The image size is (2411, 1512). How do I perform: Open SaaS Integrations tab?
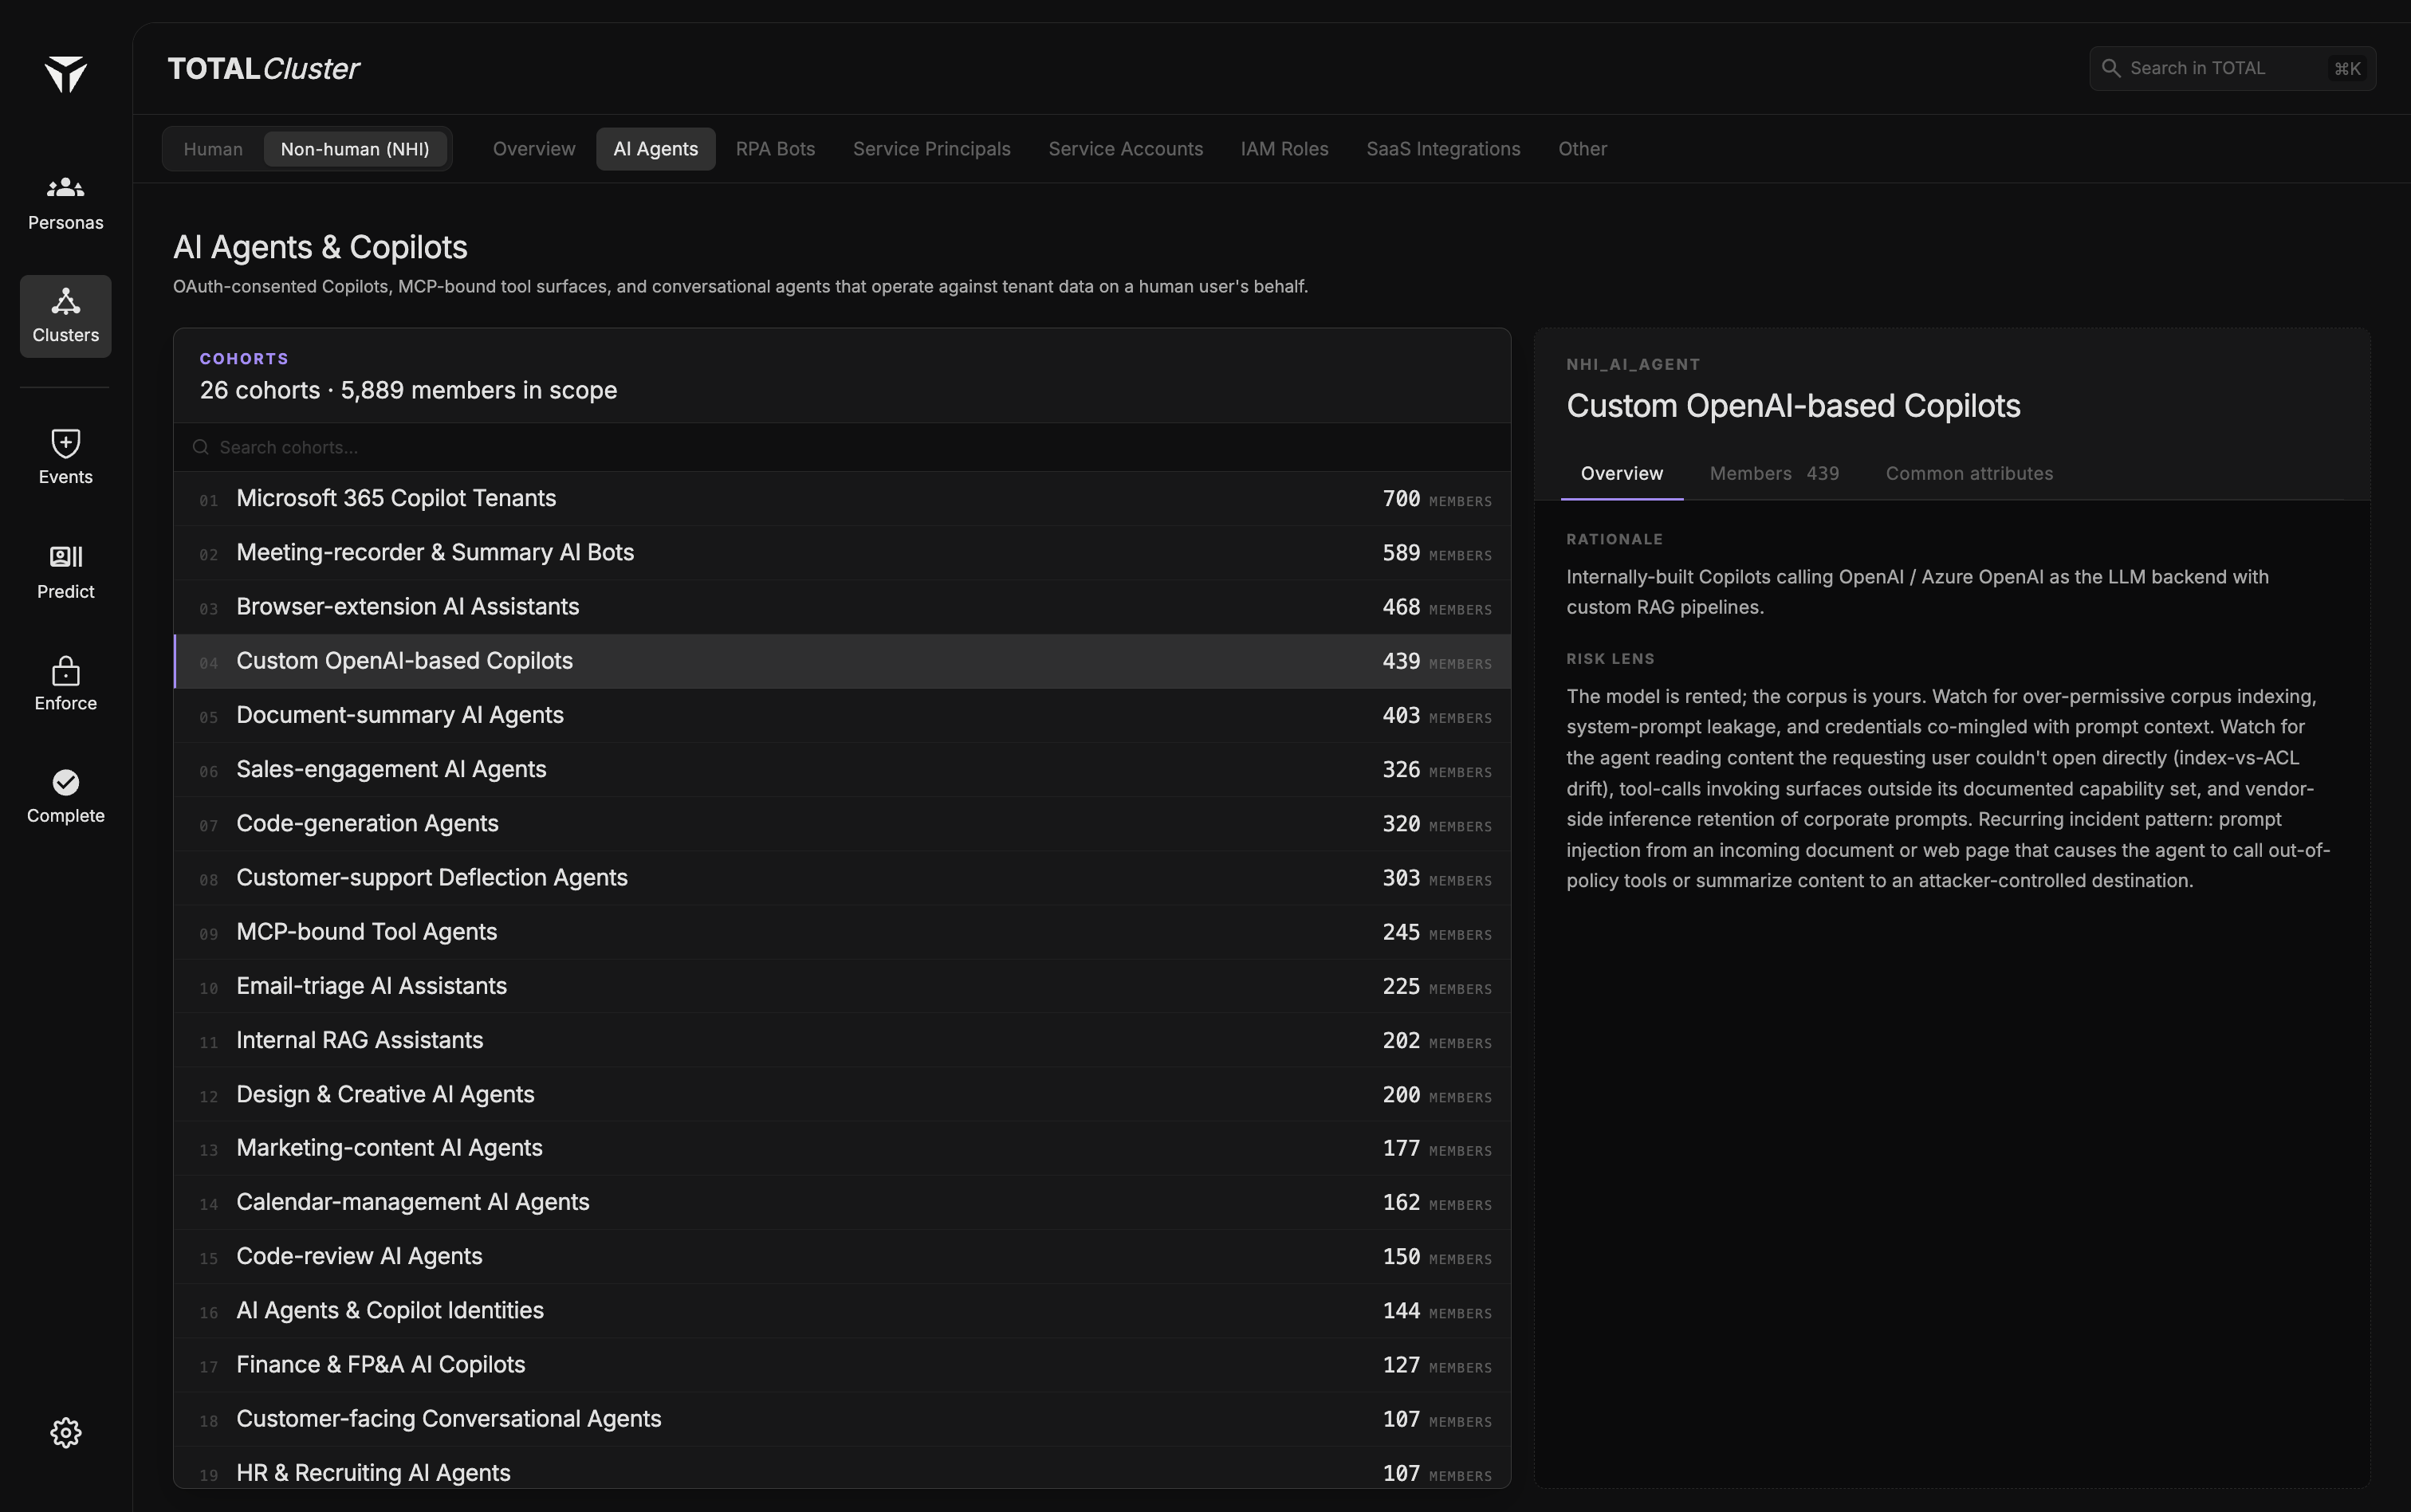pos(1443,149)
